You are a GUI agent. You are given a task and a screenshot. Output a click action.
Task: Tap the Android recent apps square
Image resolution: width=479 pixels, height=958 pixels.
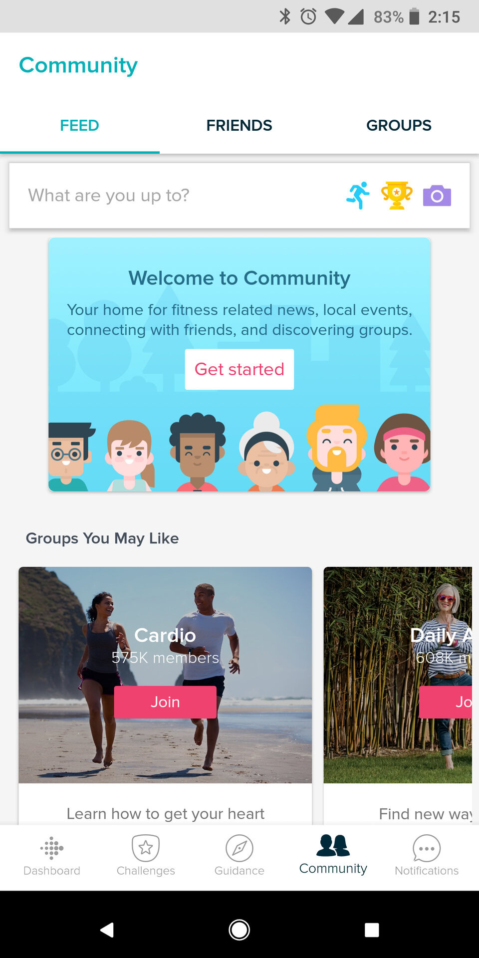[x=372, y=930]
